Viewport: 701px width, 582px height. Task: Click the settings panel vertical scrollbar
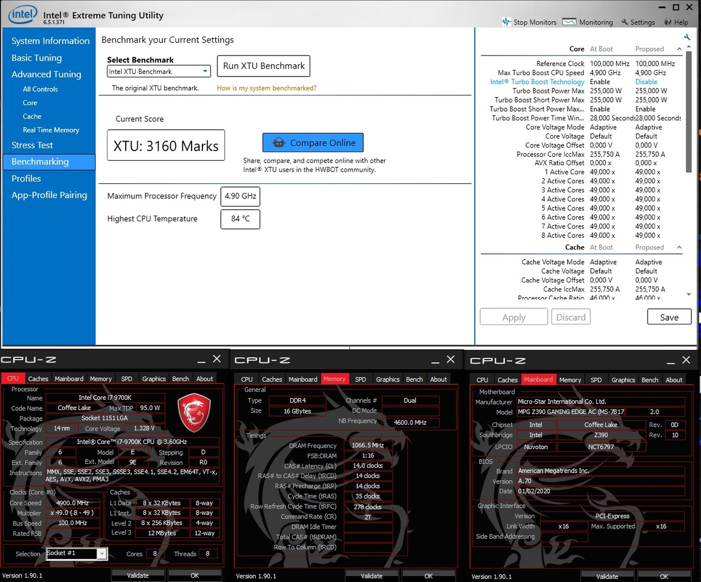point(689,112)
